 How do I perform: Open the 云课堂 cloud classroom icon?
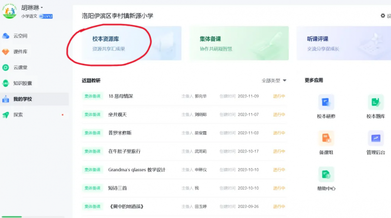[6, 67]
